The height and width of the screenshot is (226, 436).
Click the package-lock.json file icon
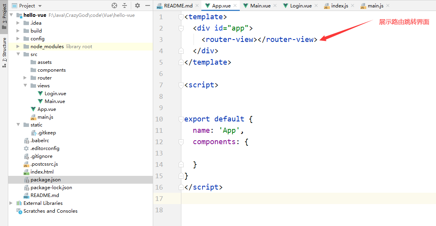(26, 188)
